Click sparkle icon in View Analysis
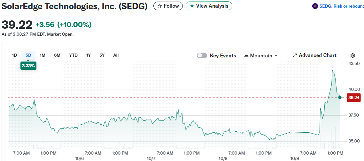Screen dimensions: 364x161 [x=192, y=6]
